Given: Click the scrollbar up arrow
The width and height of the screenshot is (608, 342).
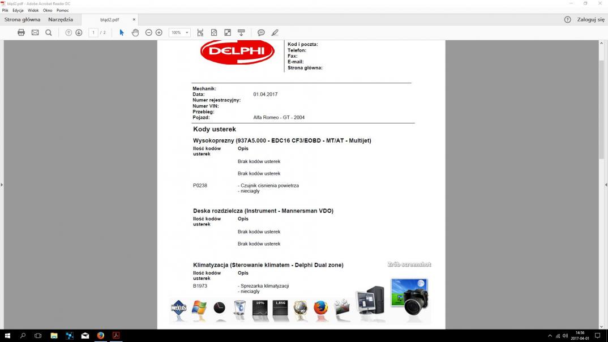Looking at the screenshot, I should click(x=601, y=43).
